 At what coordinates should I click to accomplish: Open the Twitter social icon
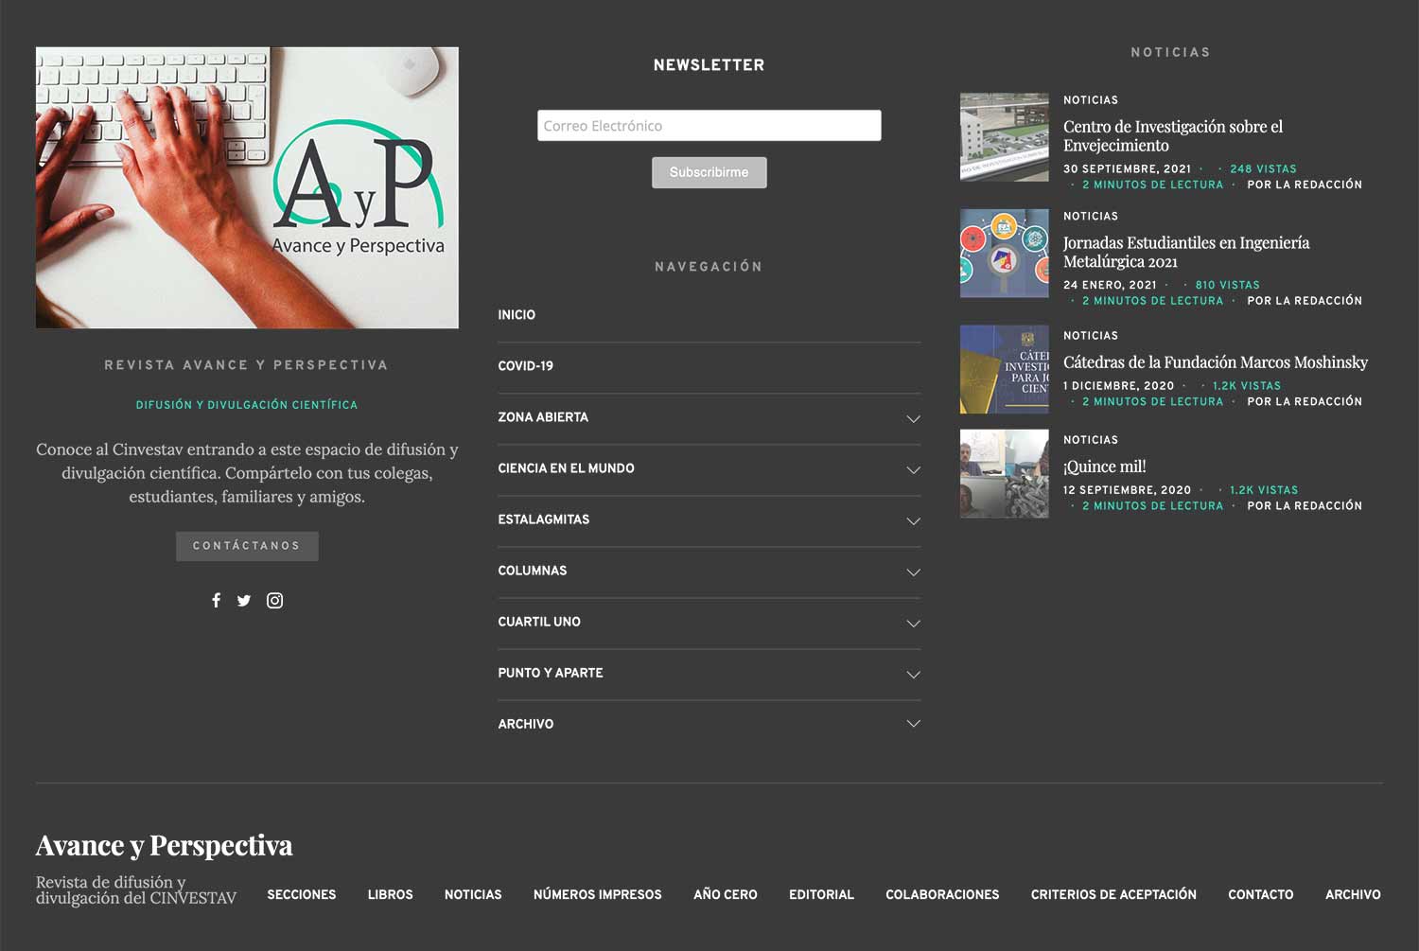tap(244, 601)
